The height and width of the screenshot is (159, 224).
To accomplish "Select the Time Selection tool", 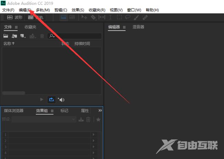I will pos(110,18).
